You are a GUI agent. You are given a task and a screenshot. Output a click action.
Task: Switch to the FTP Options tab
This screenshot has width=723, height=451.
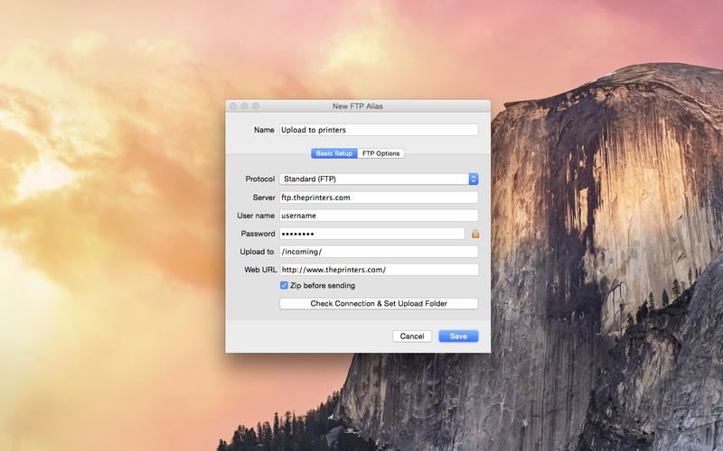(x=381, y=153)
